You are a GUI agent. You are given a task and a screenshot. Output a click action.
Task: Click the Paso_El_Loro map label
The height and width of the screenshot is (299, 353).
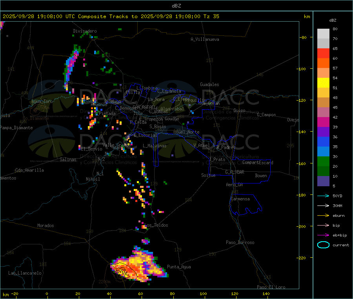(271, 287)
